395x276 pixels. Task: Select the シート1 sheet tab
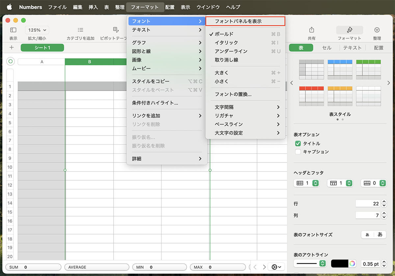click(42, 48)
